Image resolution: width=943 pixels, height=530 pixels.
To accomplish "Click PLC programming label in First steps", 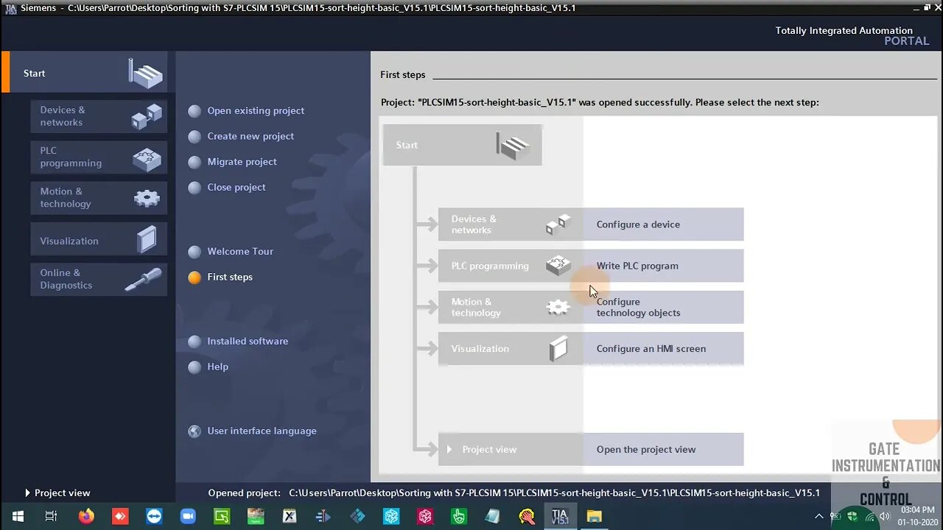I will pos(490,266).
